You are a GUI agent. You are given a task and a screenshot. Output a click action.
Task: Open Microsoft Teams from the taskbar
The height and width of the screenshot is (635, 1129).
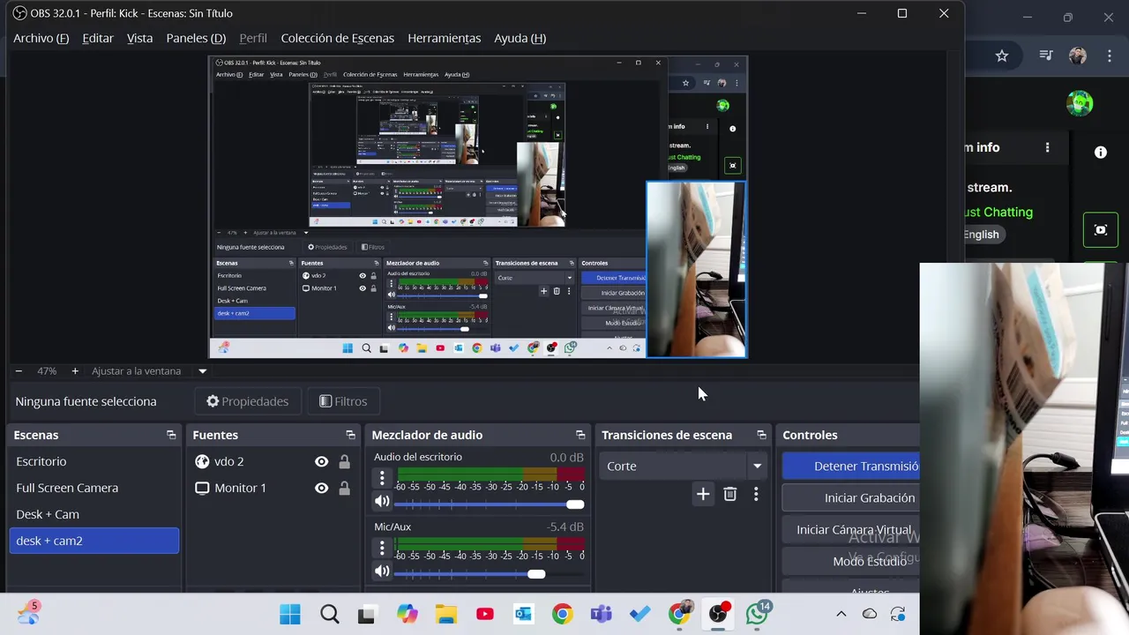[602, 615]
